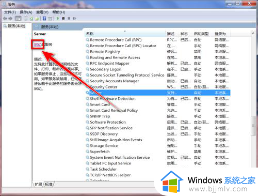Select the highlighted Server service row
The height and width of the screenshot is (196, 258).
(x=158, y=93)
